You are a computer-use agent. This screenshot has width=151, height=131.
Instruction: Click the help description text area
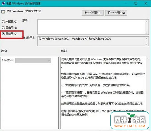coord(103,93)
